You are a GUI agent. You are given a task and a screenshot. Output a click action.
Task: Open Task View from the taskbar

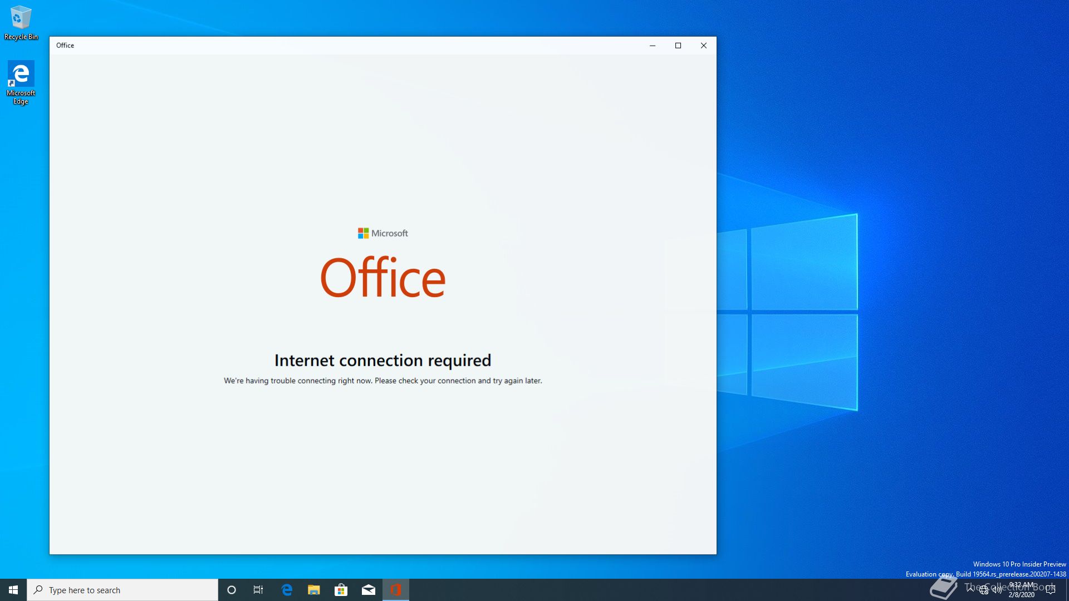pyautogui.click(x=258, y=590)
